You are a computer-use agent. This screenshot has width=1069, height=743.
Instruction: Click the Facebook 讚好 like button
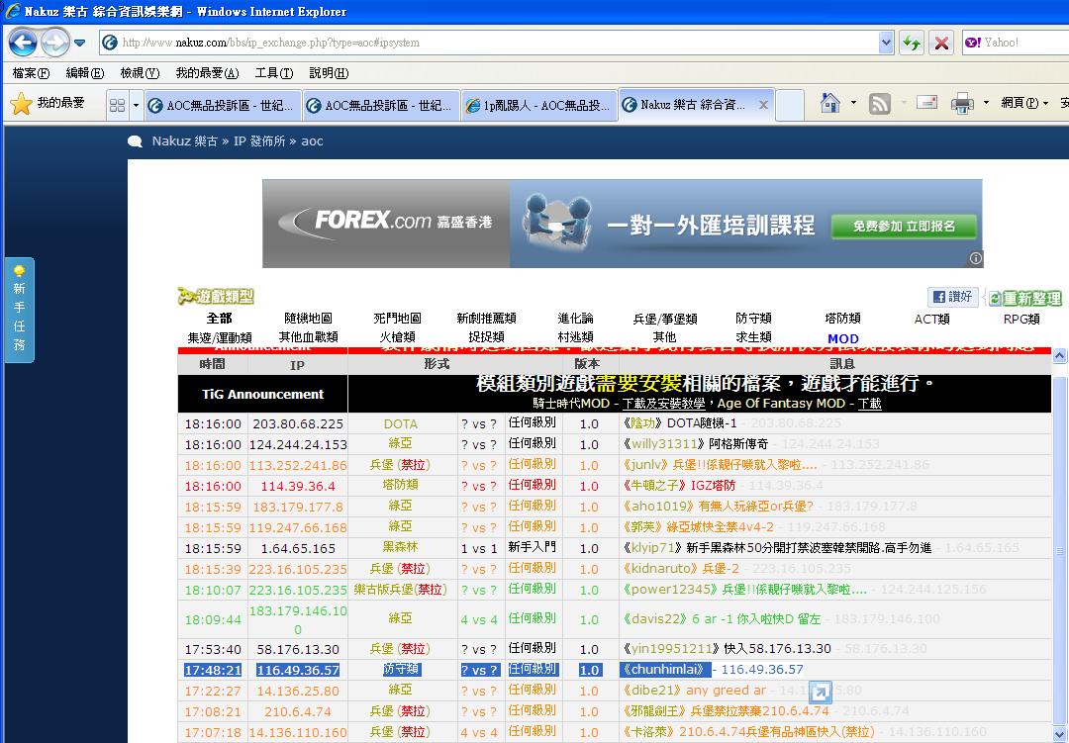point(952,297)
